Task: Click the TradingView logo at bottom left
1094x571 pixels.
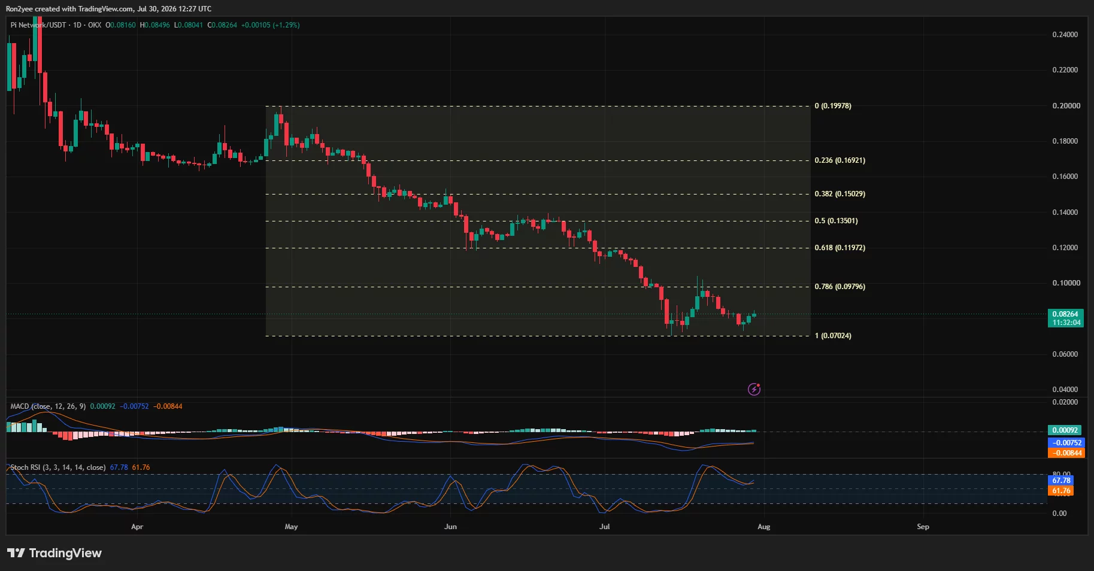Action: 54,553
